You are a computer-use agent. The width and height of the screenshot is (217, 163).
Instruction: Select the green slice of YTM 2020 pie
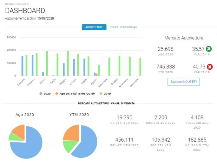tap(69, 146)
